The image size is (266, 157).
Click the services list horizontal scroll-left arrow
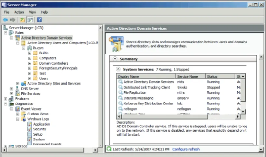(119, 116)
